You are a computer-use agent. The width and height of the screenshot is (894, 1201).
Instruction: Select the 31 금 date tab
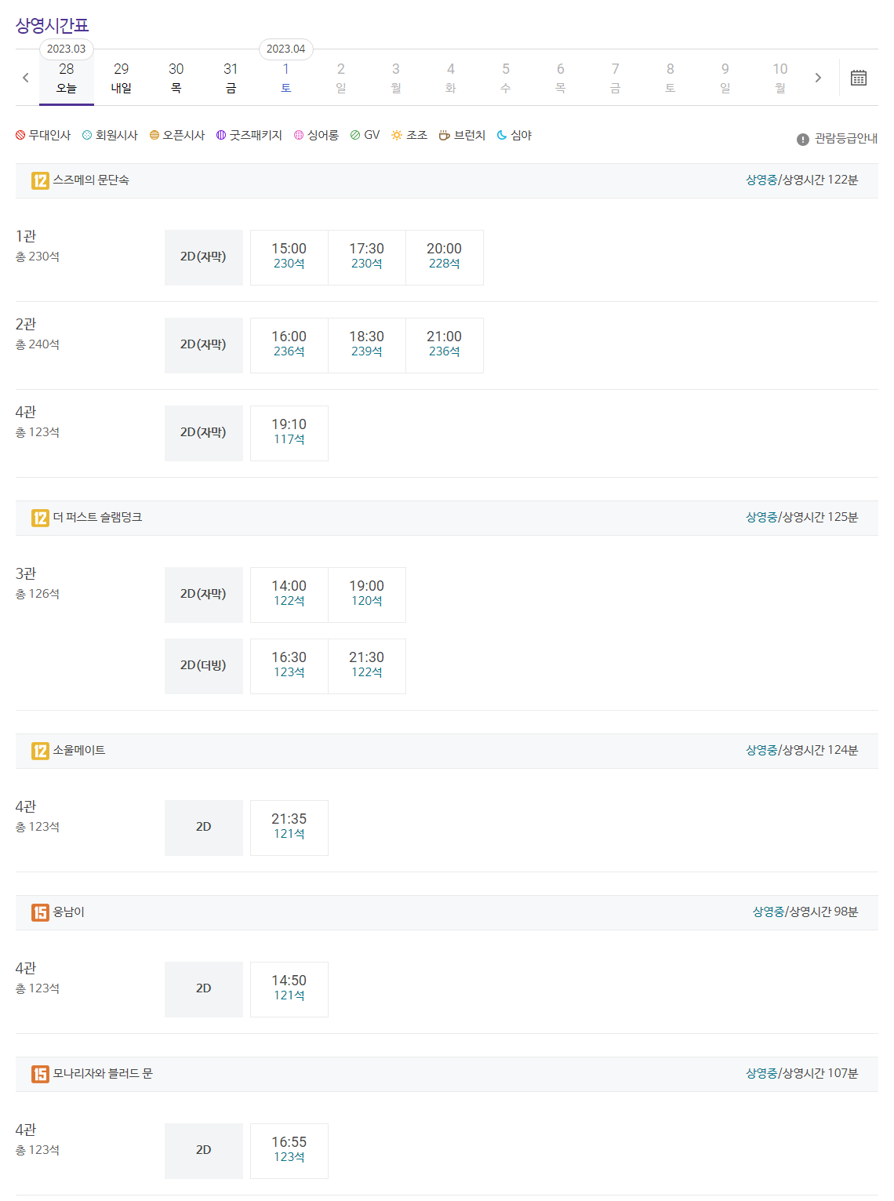click(231, 78)
